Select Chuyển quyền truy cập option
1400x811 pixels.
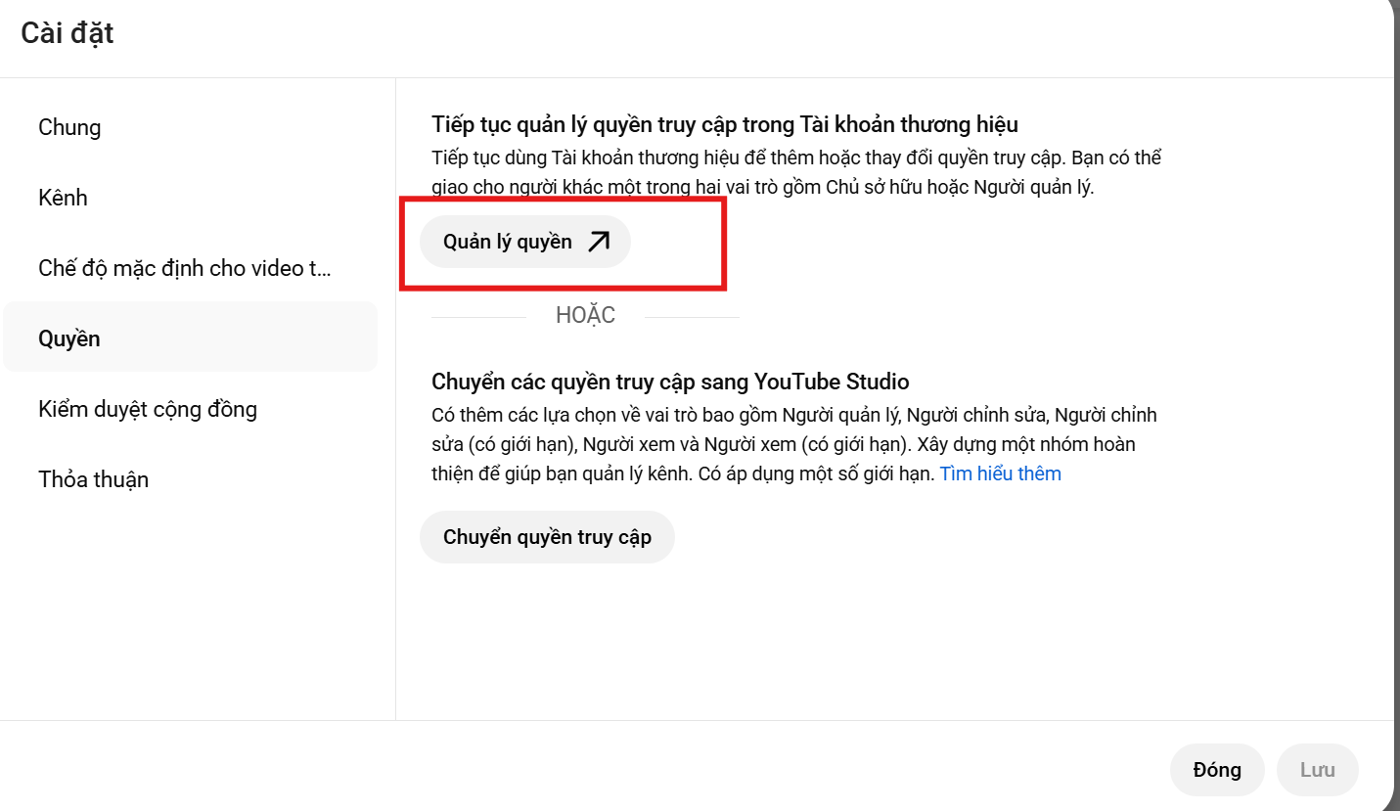point(547,536)
